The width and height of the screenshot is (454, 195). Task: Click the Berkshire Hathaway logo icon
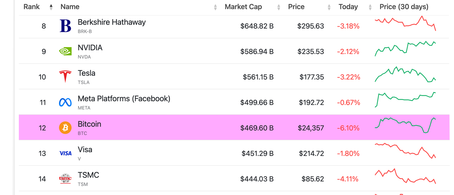pyautogui.click(x=65, y=26)
